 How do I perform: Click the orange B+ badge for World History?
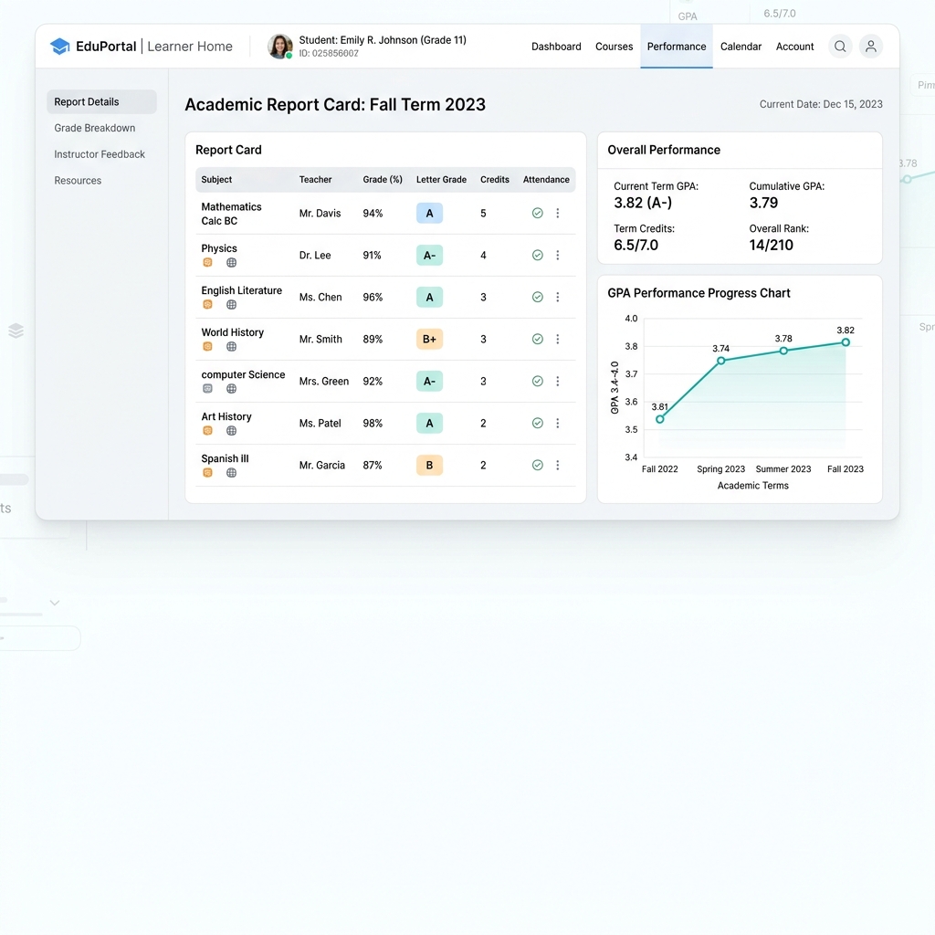429,340
